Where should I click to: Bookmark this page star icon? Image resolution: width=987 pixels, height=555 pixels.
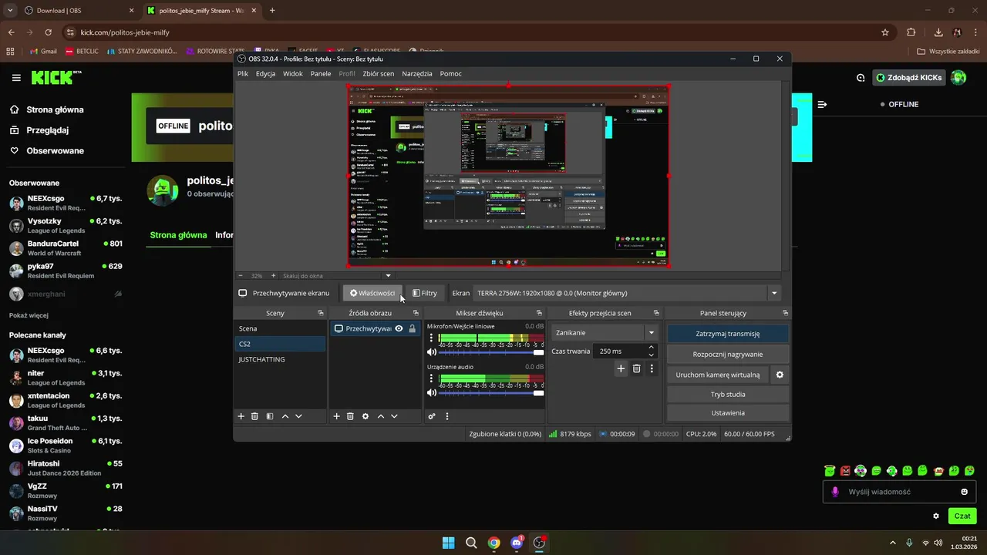[885, 32]
